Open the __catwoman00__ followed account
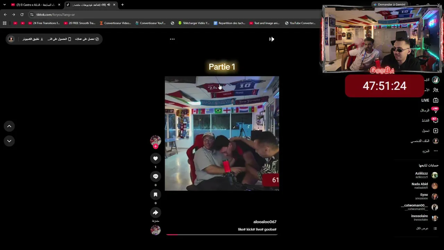 [x=419, y=207]
